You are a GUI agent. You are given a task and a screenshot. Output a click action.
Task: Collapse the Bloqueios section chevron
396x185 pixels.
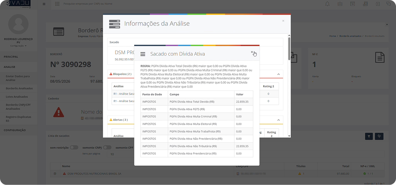pos(279,74)
